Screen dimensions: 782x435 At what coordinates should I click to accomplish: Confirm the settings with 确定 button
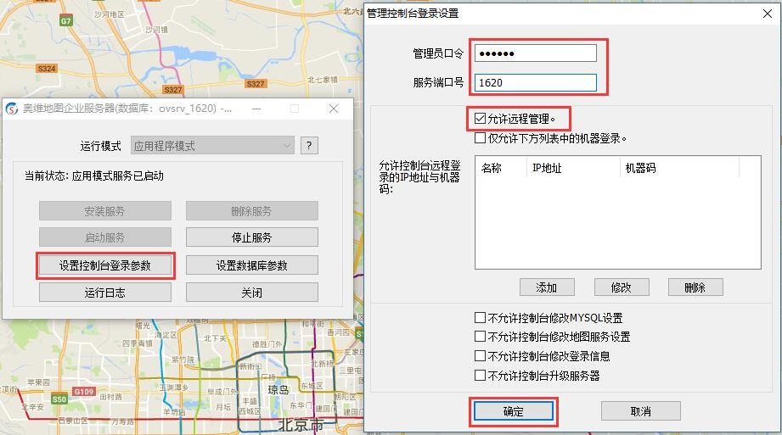click(513, 411)
